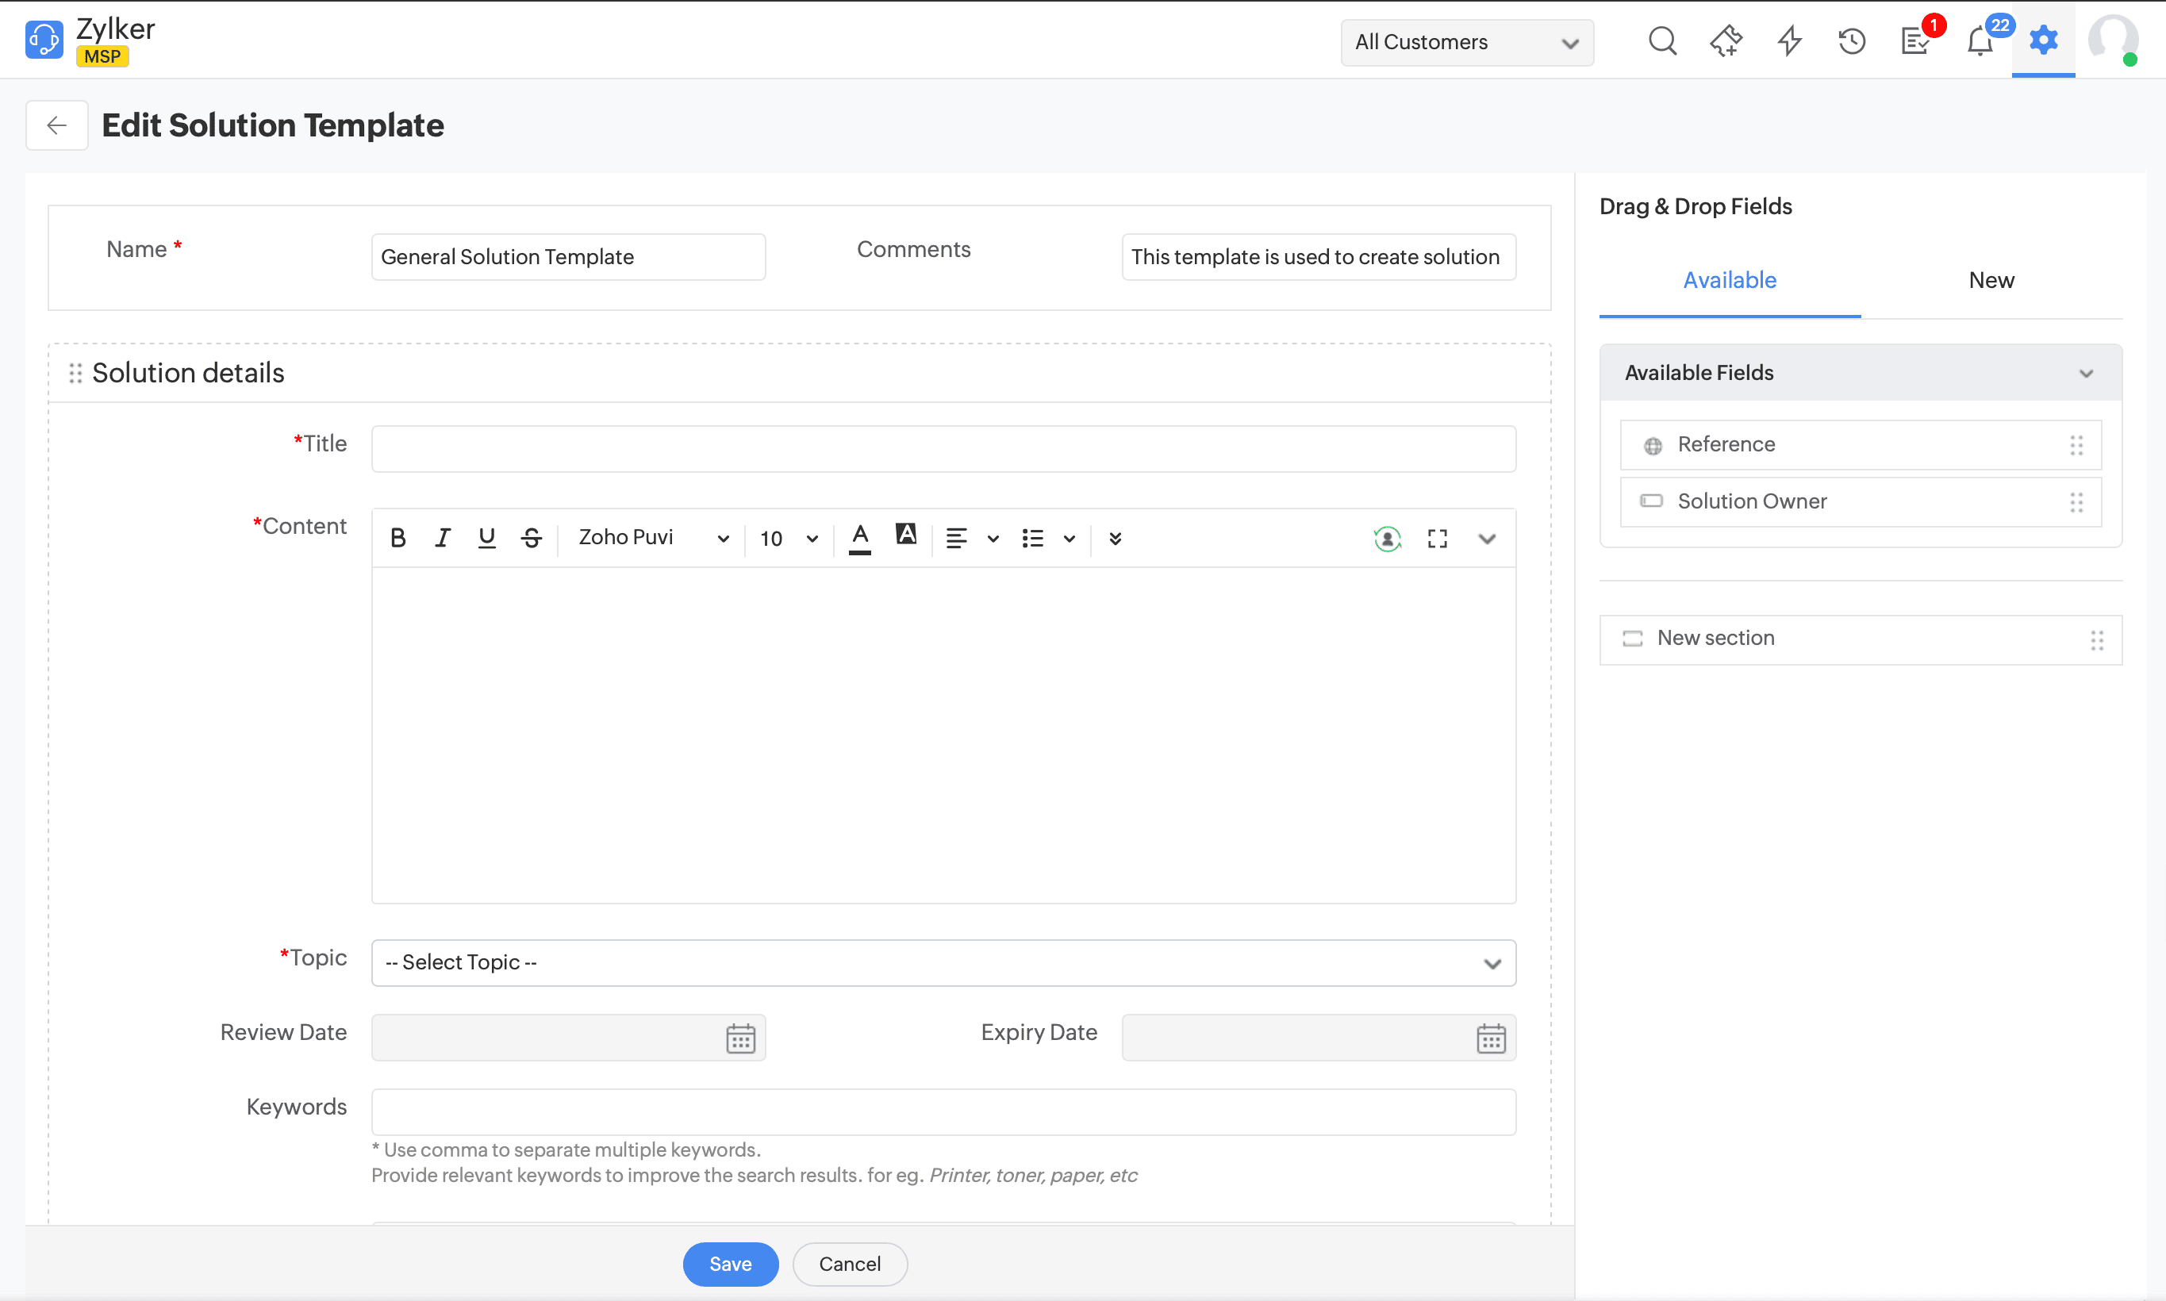
Task: Collapse the Available Fields panel
Action: click(2085, 374)
